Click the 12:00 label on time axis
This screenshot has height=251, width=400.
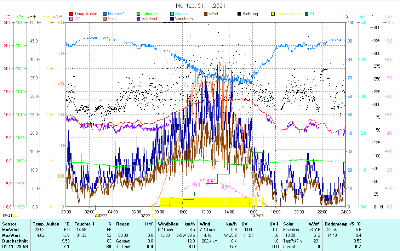206,212
